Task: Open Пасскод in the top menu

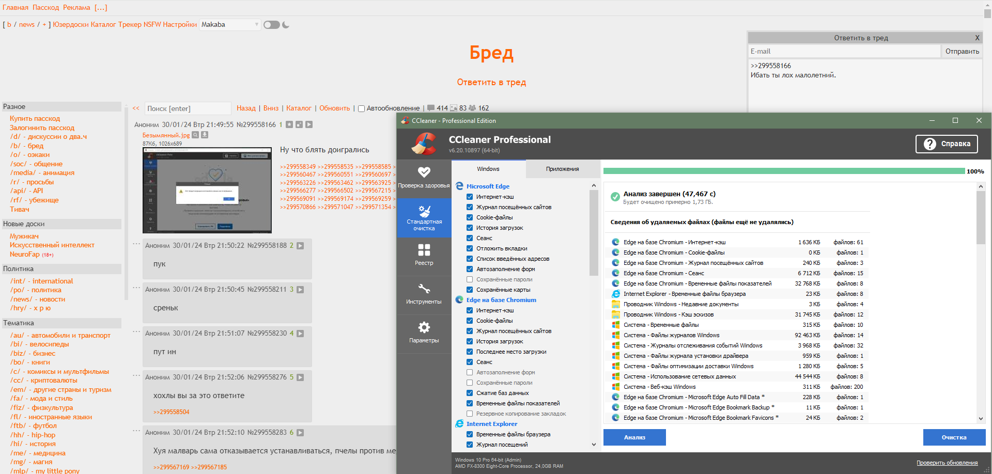Action: (46, 7)
